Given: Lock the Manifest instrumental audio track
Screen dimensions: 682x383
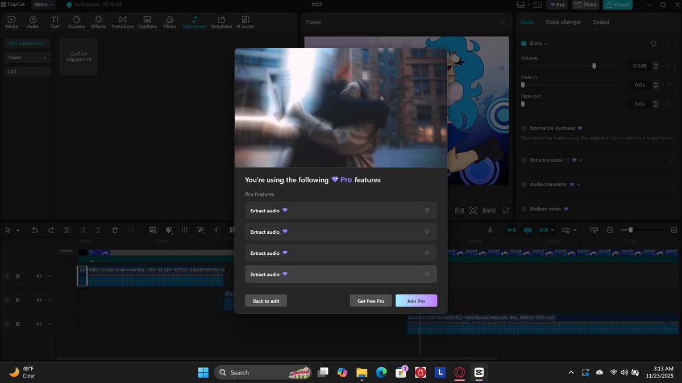Looking at the screenshot, I should click(18, 323).
